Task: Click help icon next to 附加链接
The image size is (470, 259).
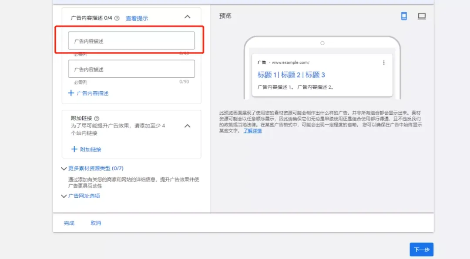Action: 97,119
